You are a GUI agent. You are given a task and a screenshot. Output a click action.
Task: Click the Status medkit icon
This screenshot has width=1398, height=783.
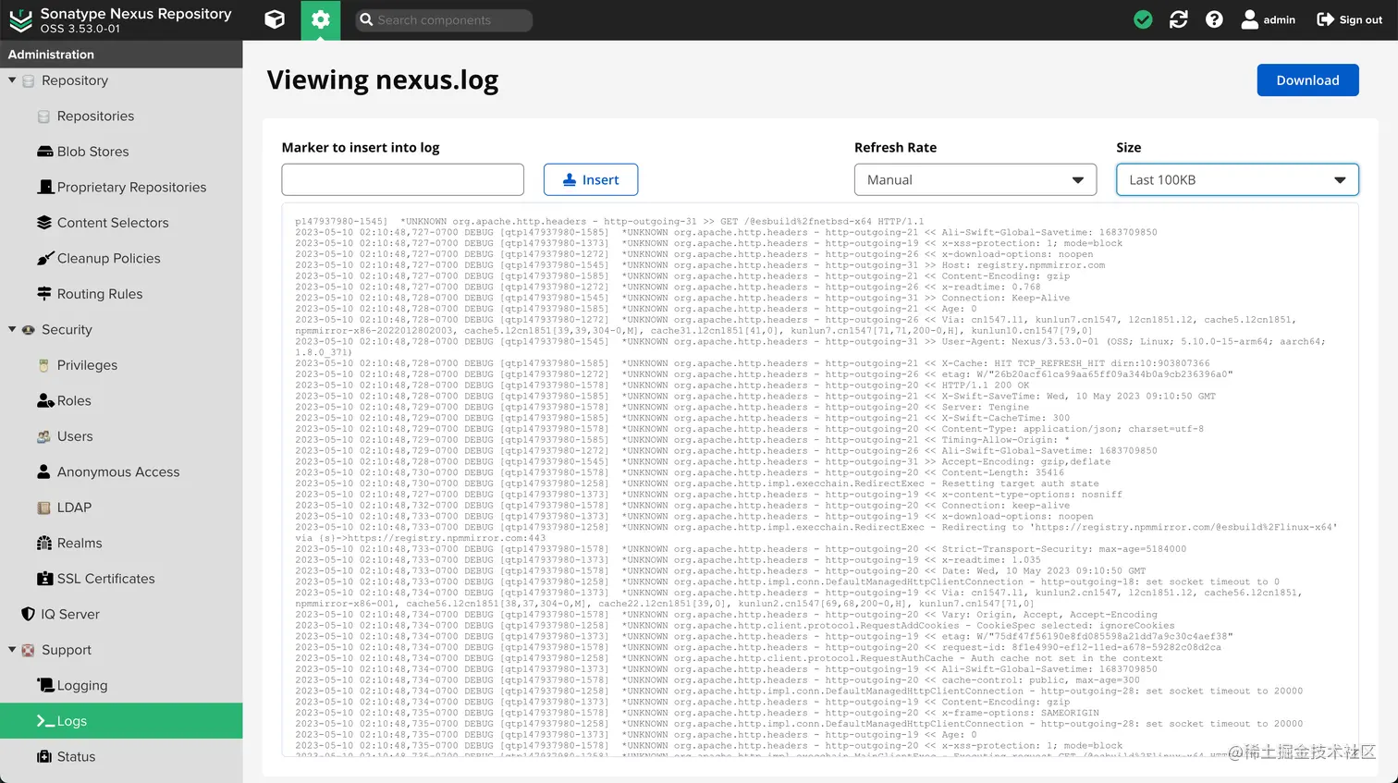pos(44,756)
